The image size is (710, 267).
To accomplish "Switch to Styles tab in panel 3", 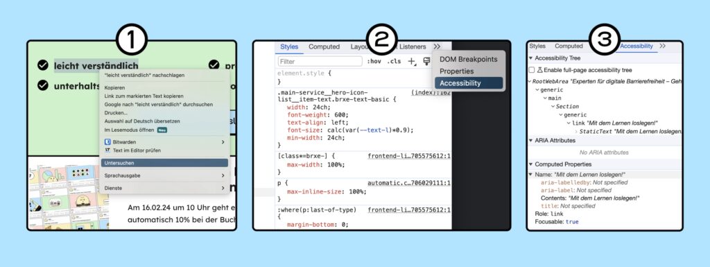I will coord(537,46).
